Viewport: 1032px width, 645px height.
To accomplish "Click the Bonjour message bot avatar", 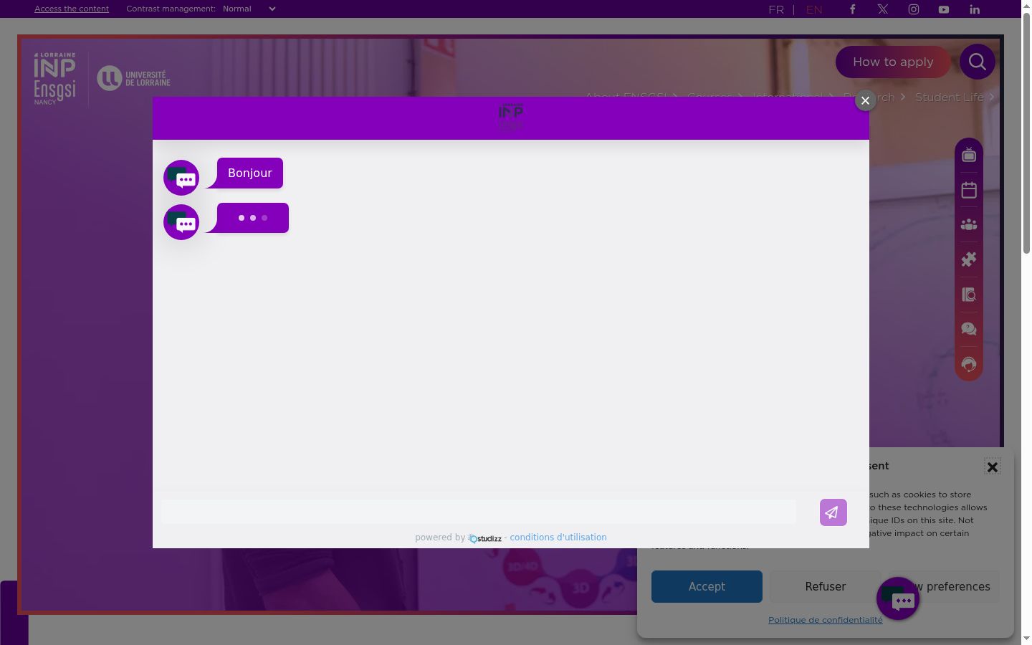I will point(181,178).
